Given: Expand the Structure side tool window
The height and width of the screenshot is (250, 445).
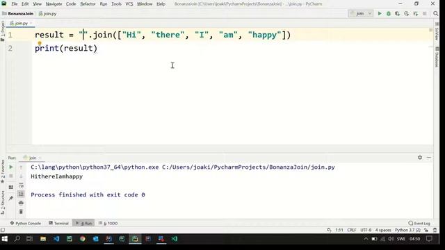Looking at the screenshot, I should (3, 202).
